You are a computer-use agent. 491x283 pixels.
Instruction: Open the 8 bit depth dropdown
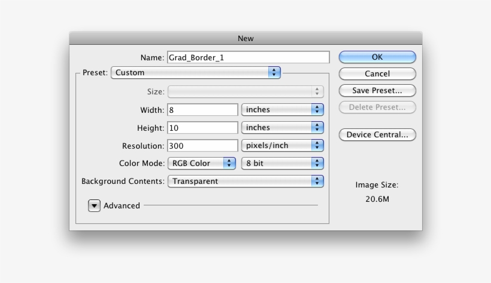pyautogui.click(x=283, y=164)
